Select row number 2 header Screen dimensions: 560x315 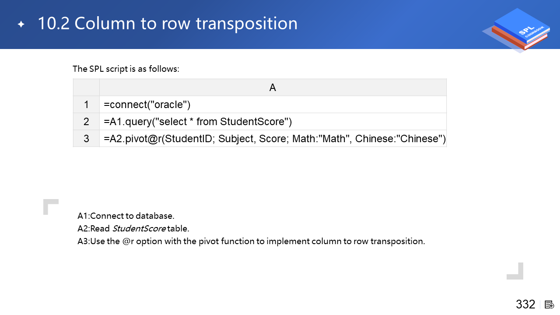[86, 122]
